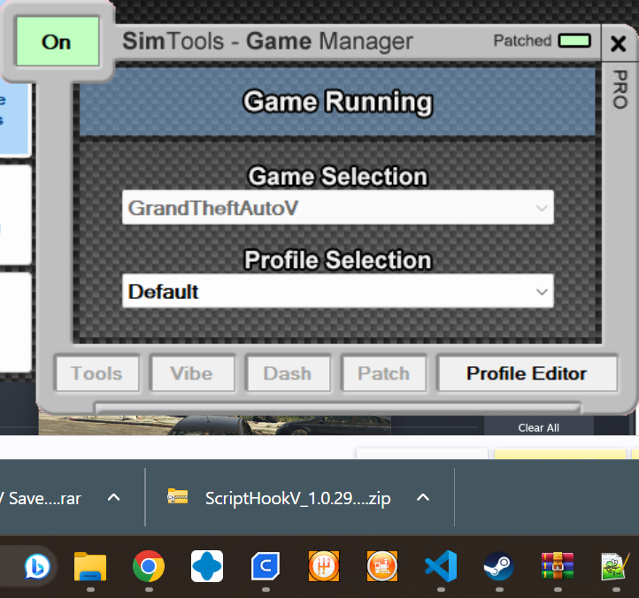Viewport: 639px width, 598px height.
Task: Open the Notepad++ icon in taskbar
Action: tap(615, 566)
